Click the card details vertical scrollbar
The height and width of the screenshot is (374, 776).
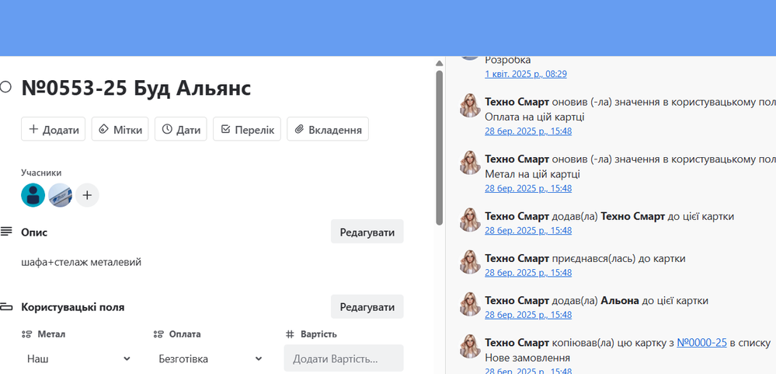(x=439, y=148)
